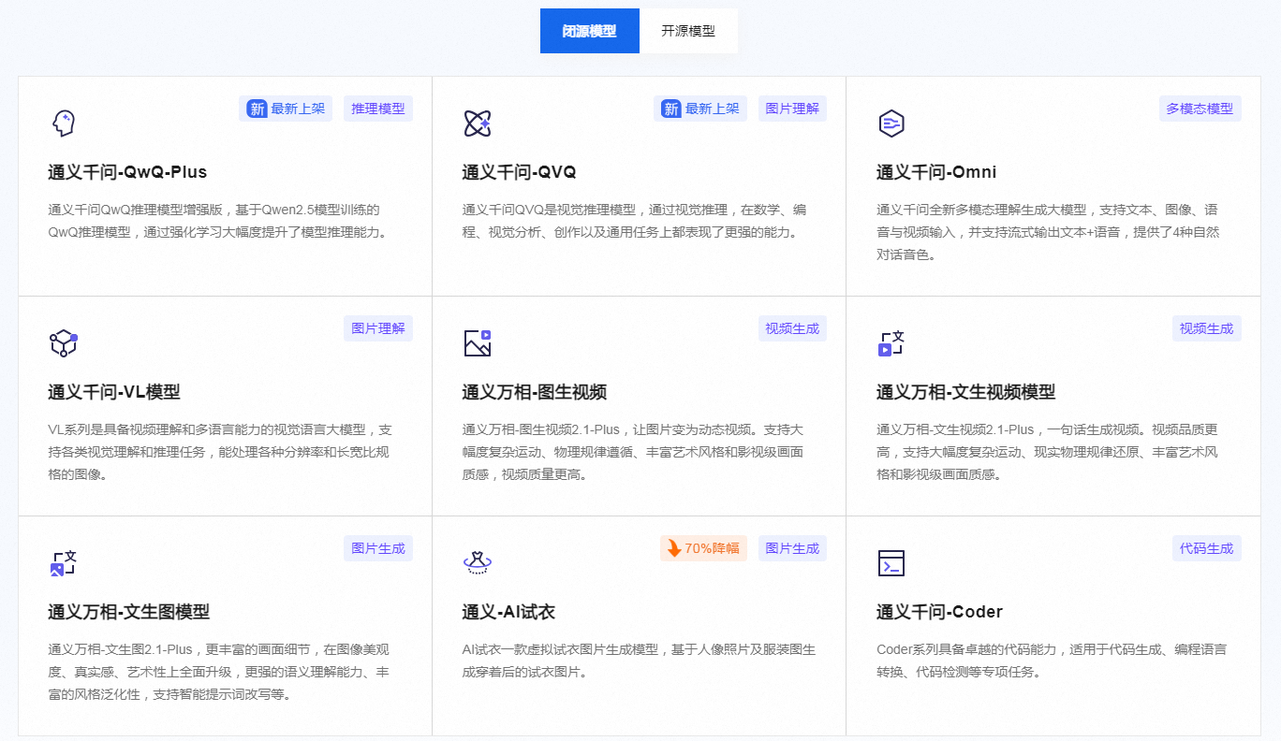The height and width of the screenshot is (741, 1281).
Task: Click the 最新上架 badge on QwQ-Plus
Action: [x=286, y=108]
